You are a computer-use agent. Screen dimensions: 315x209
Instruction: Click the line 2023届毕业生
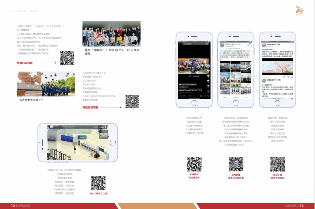point(89,81)
